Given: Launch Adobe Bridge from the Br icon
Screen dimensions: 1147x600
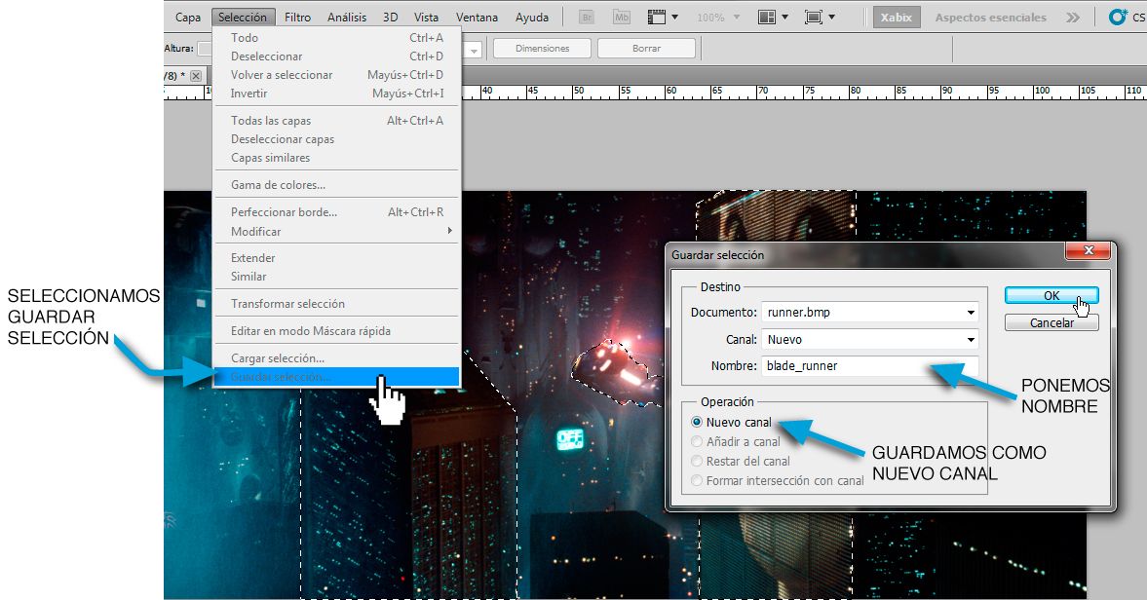Looking at the screenshot, I should [586, 17].
